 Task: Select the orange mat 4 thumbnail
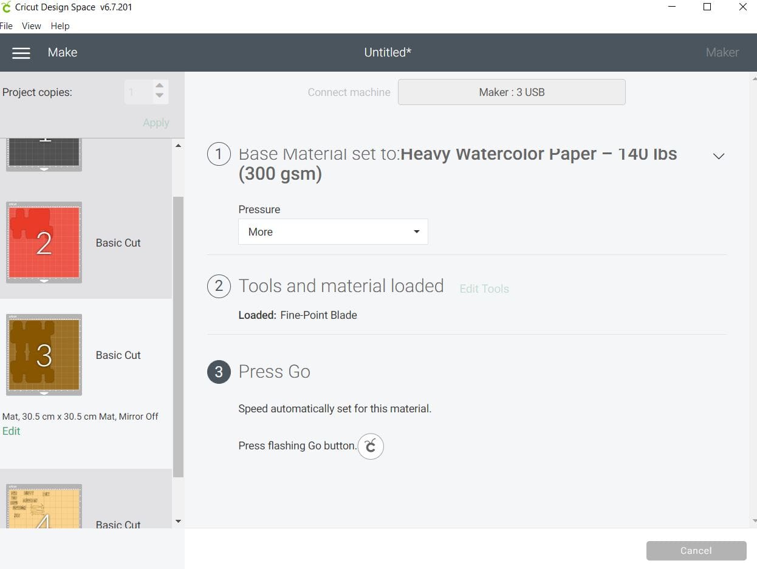point(44,506)
